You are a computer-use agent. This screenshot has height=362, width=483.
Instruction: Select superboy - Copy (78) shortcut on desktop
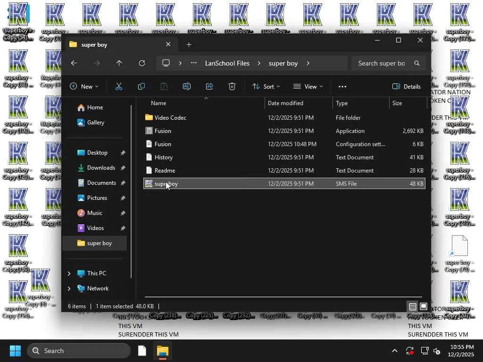tap(459, 254)
